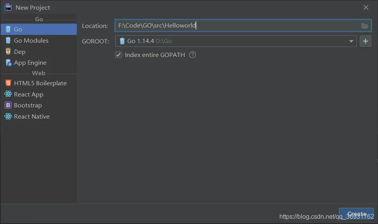This screenshot has height=224, width=378.
Task: Choose React Native template
Action: pos(38,116)
